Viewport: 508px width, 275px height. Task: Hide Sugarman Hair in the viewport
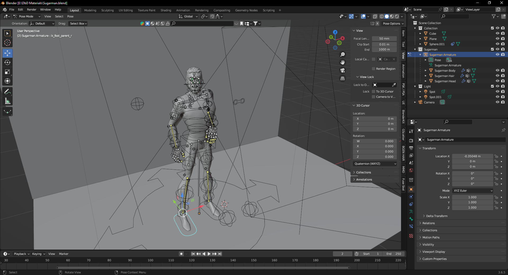(x=497, y=76)
